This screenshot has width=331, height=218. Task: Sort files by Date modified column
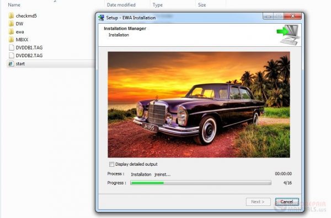point(121,5)
